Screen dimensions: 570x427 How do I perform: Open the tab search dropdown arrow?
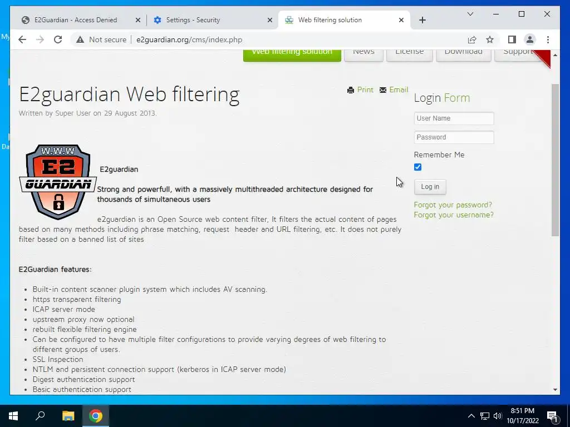(470, 14)
